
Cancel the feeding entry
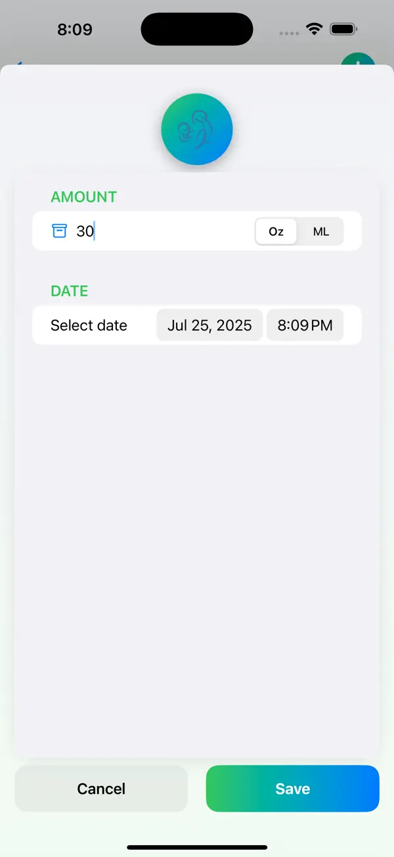pyautogui.click(x=101, y=788)
